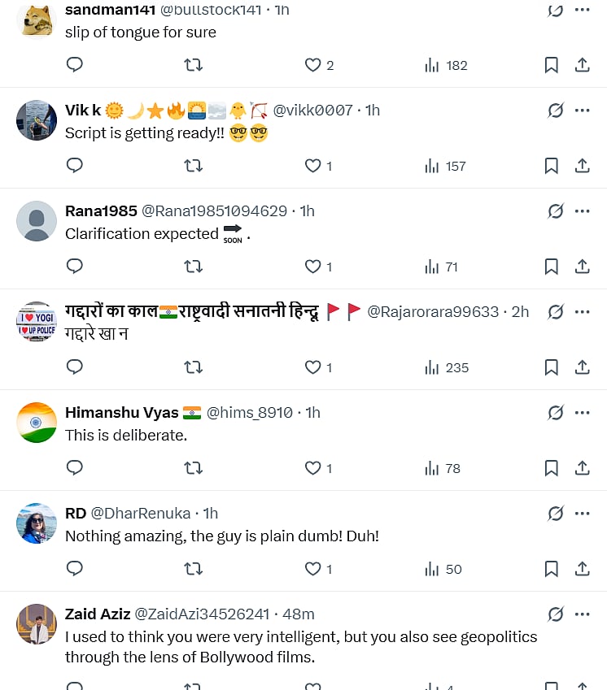Expand more options for Zaid Aziz's tweet
This screenshot has width=607, height=690.
pos(583,614)
